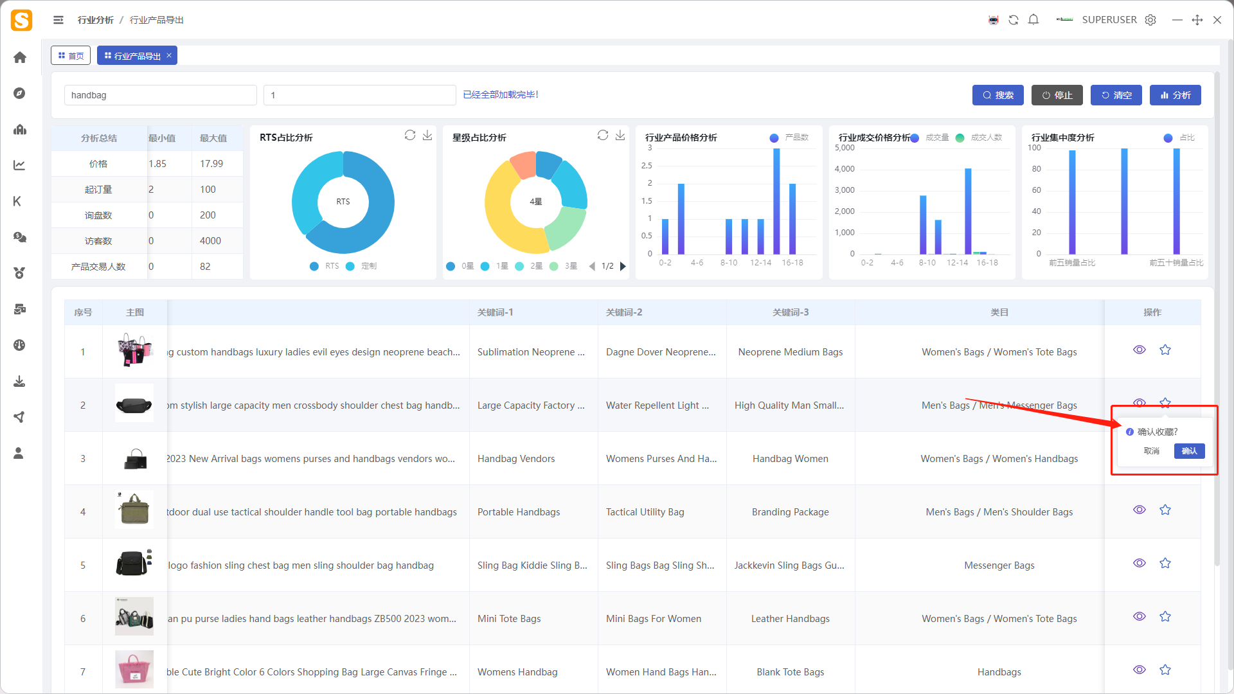Click the 分析 button
The width and height of the screenshot is (1234, 694).
point(1176,95)
